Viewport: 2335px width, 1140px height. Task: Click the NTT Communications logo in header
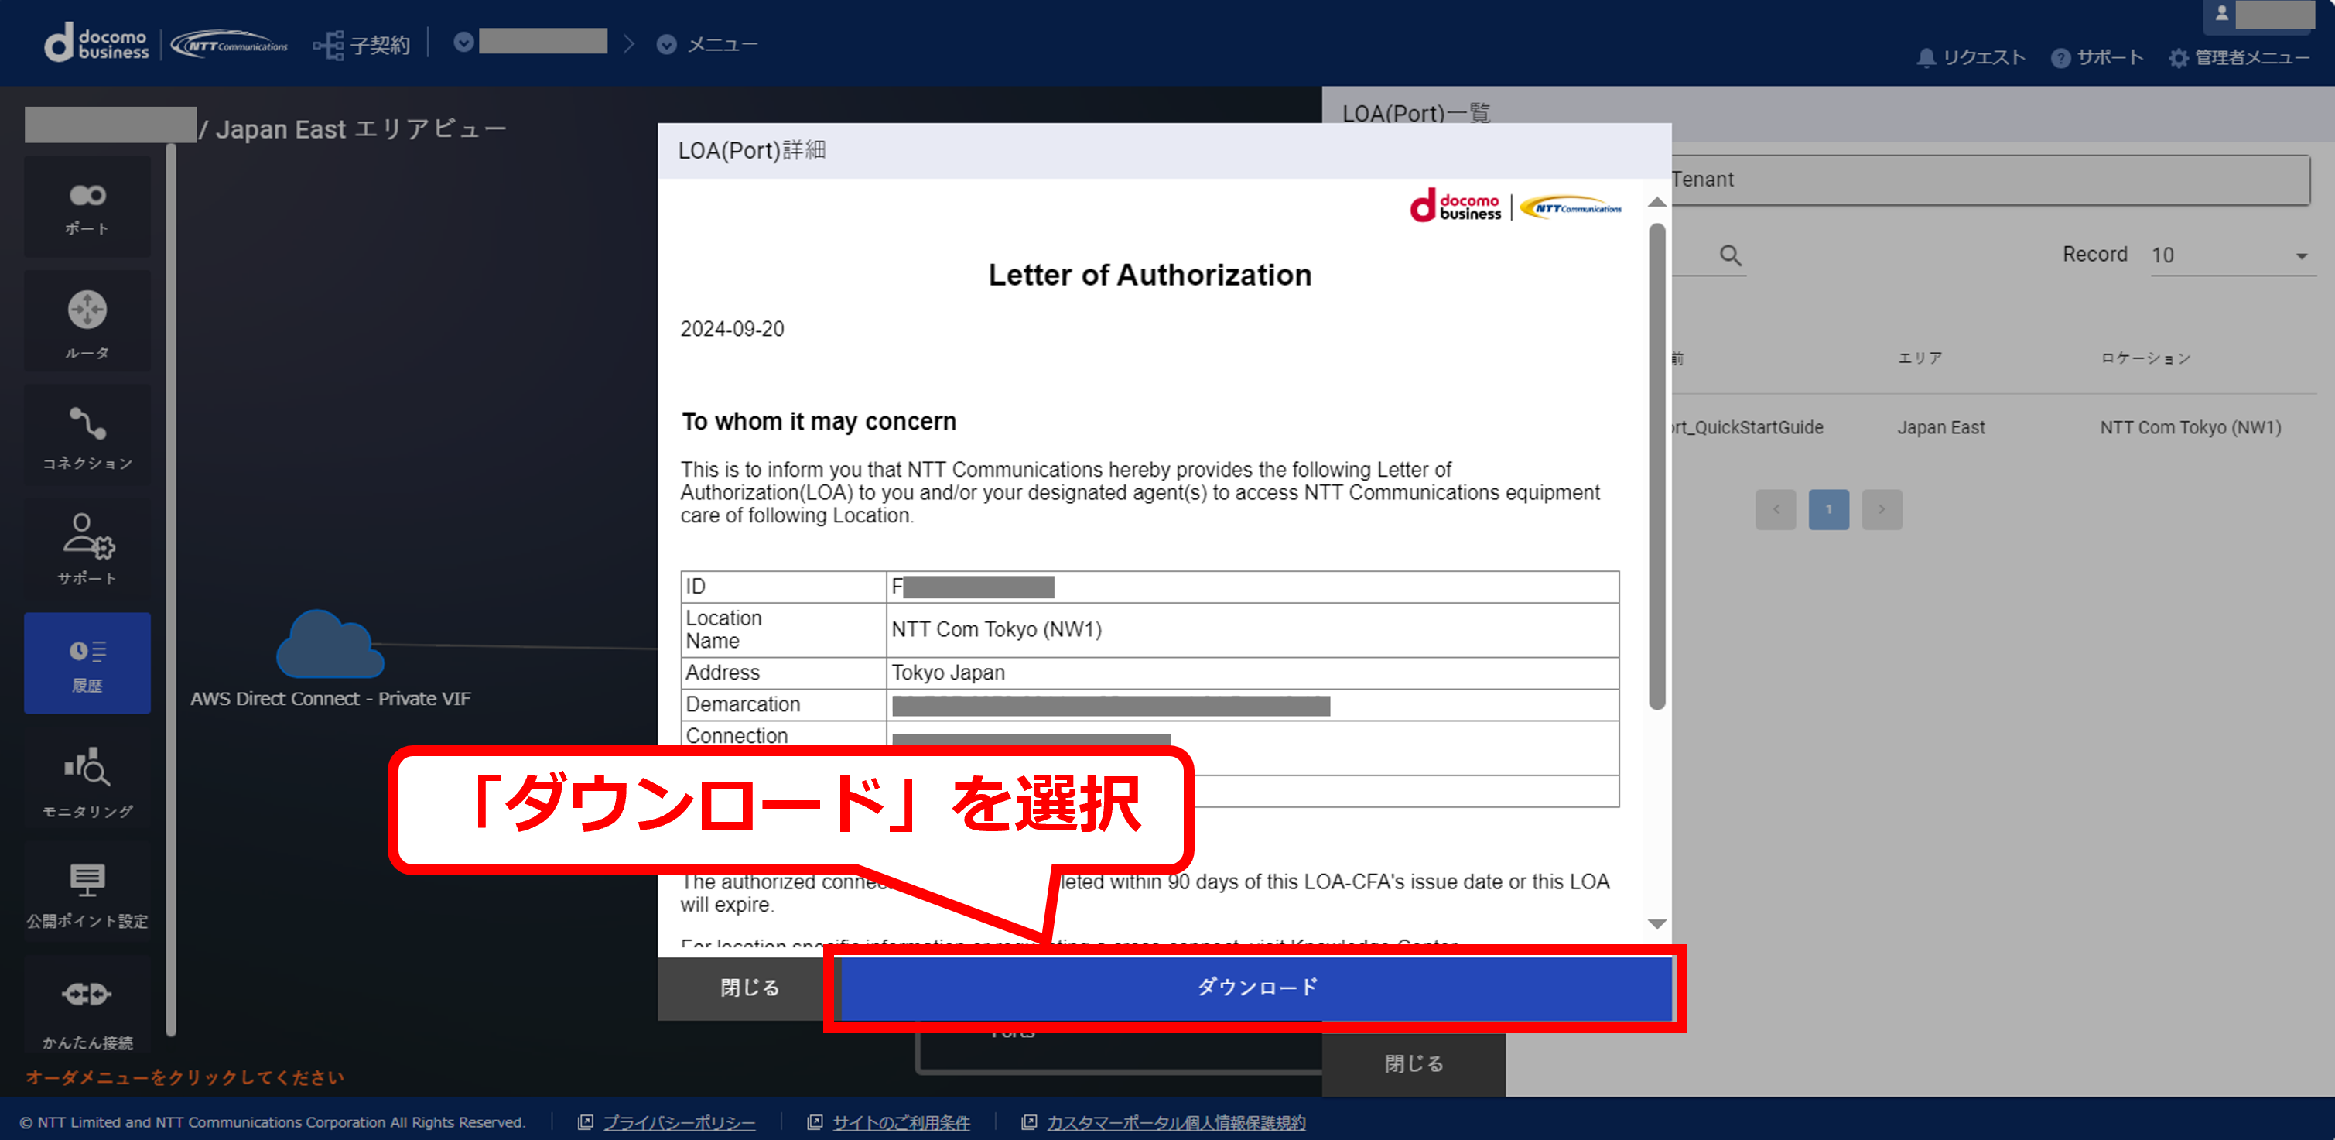(229, 44)
